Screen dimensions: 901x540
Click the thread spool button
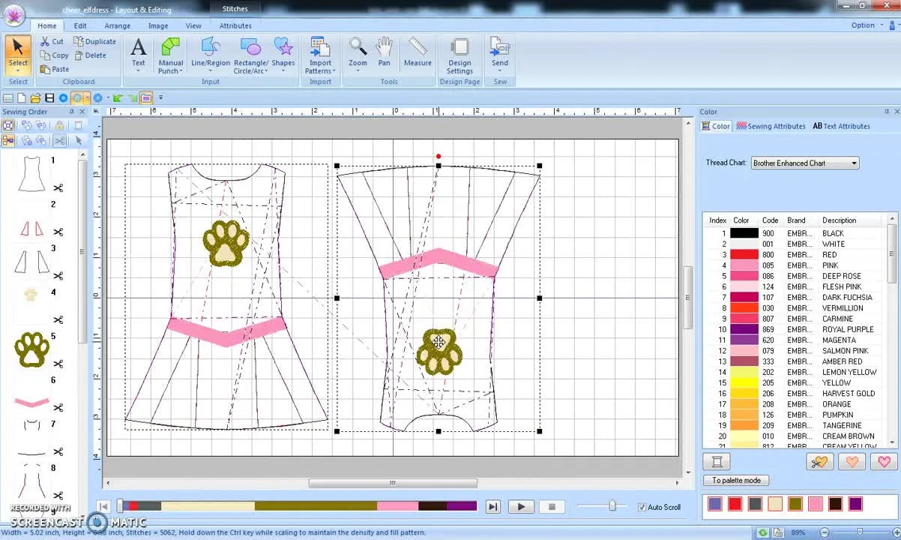tap(717, 462)
